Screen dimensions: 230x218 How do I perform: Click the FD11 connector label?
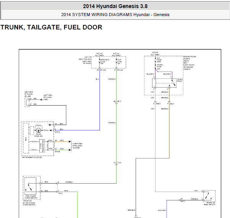119,163
